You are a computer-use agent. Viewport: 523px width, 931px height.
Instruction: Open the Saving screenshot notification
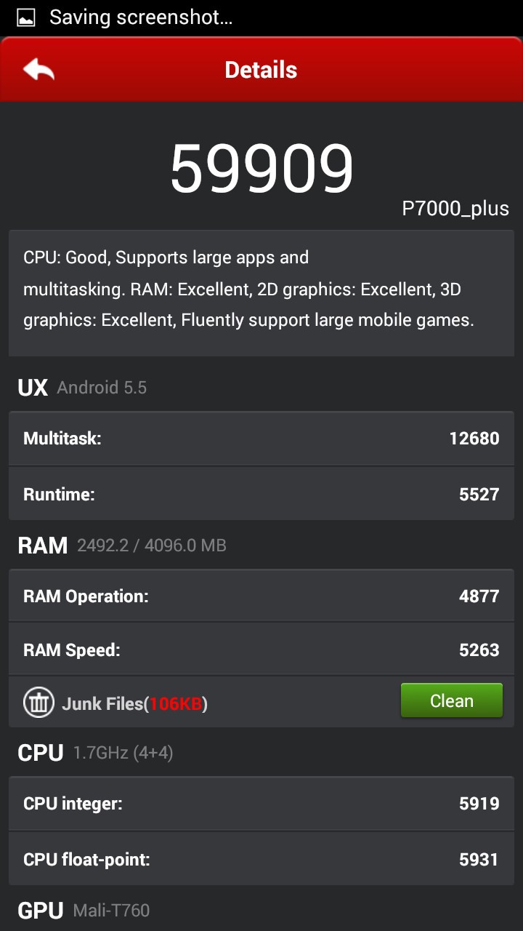coord(142,16)
